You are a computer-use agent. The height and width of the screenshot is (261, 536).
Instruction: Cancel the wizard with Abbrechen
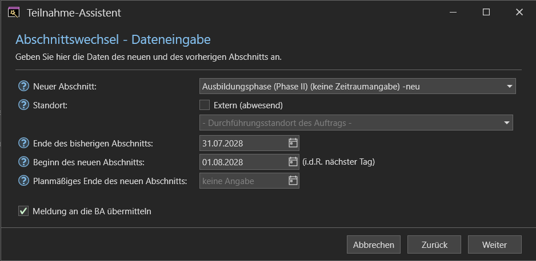point(374,244)
